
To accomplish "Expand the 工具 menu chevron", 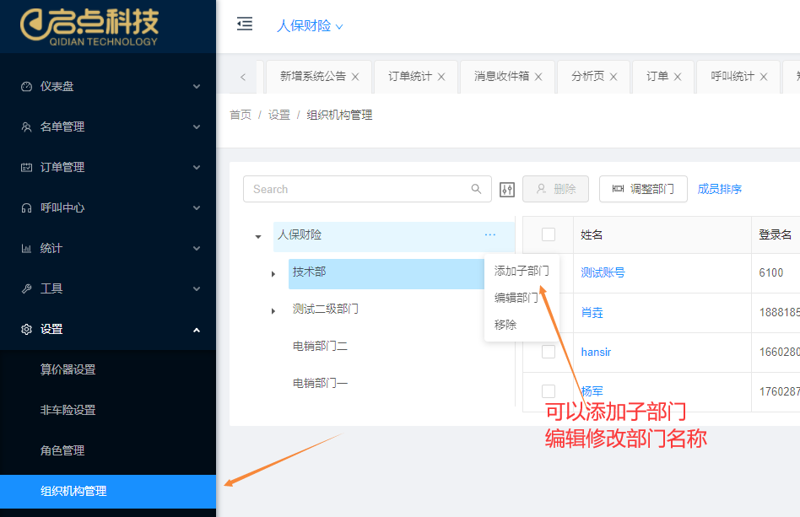I will 197,288.
